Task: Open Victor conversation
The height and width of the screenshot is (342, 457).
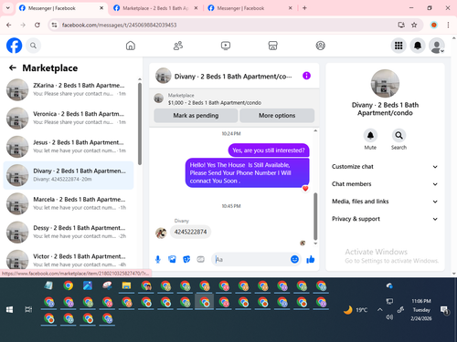Action: click(x=69, y=260)
